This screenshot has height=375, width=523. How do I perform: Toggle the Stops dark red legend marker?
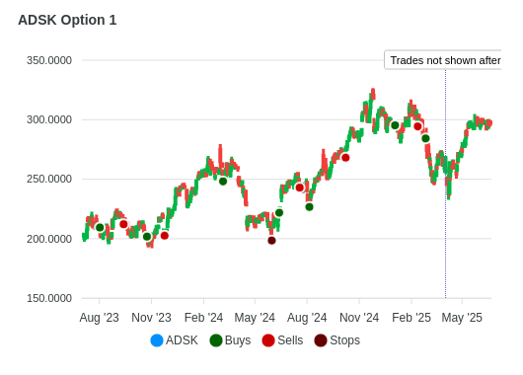[x=321, y=340]
